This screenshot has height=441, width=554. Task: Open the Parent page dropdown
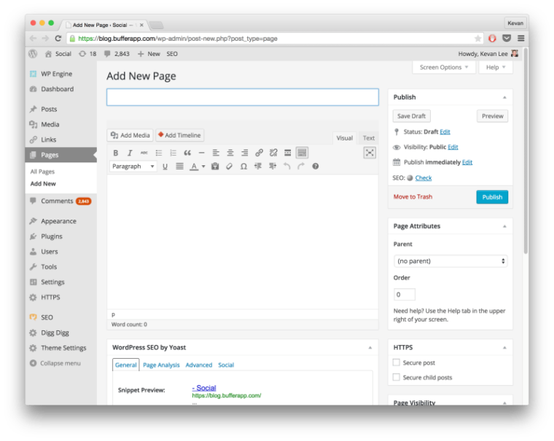point(450,261)
